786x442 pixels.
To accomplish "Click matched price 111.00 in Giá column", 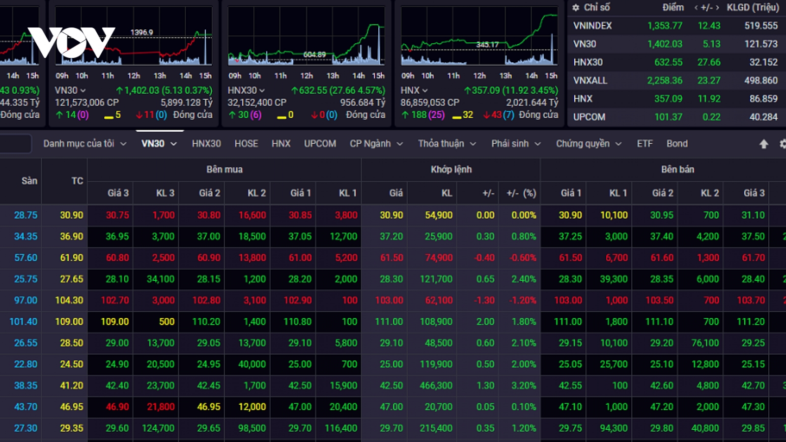I will click(x=389, y=322).
